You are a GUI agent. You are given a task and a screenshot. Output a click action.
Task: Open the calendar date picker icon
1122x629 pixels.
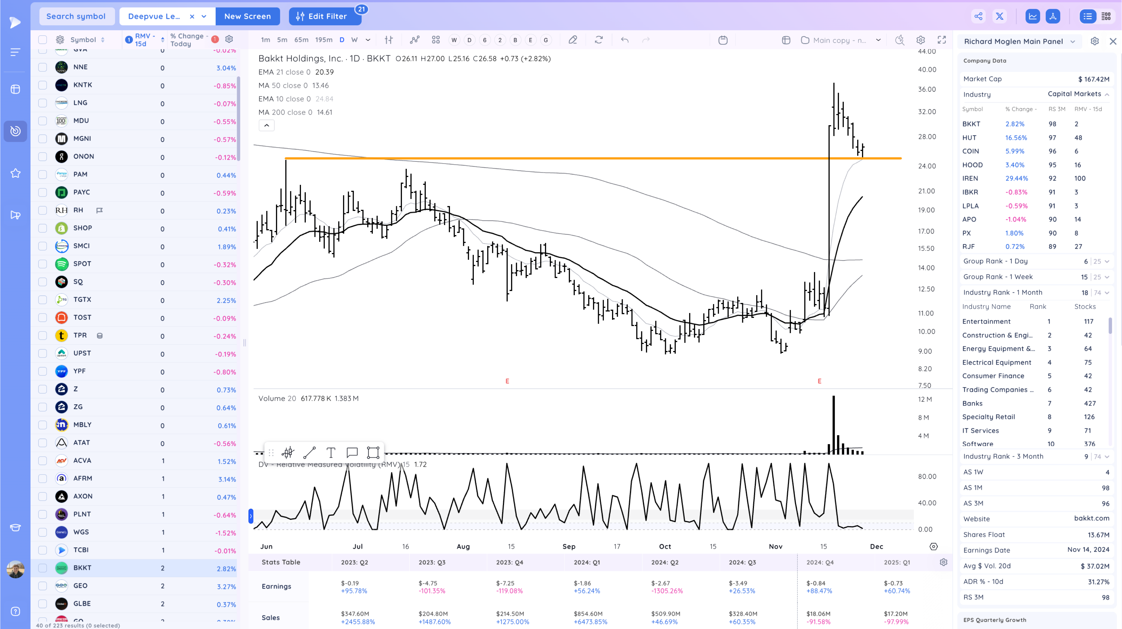click(723, 40)
